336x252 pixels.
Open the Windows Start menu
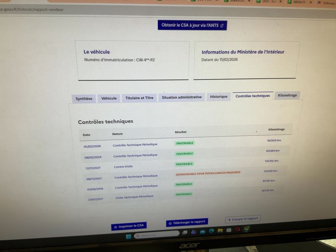(x=129, y=236)
